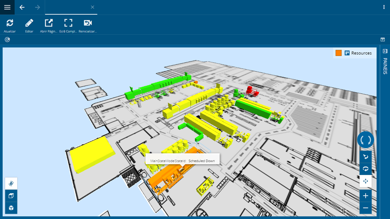
Task: Go back with the left arrow
Action: point(22,7)
